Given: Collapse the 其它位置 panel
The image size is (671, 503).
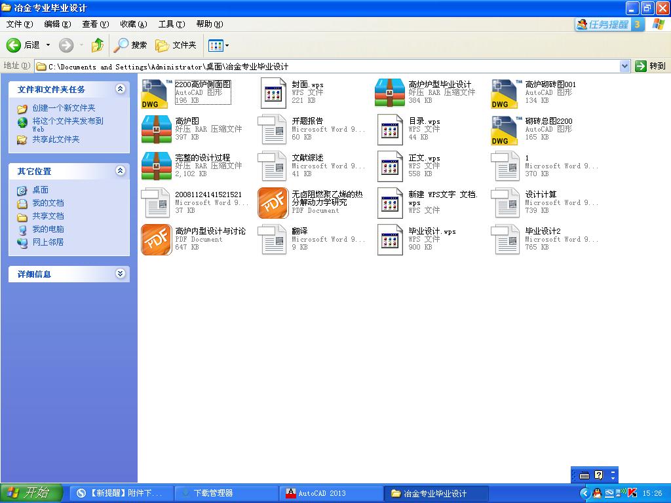Looking at the screenshot, I should click(x=121, y=171).
